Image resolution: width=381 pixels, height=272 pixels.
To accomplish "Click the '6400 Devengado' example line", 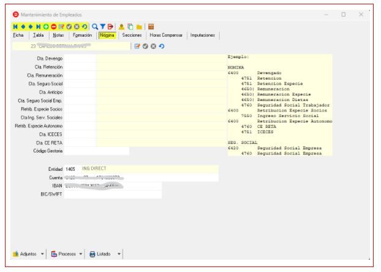I will (254, 73).
